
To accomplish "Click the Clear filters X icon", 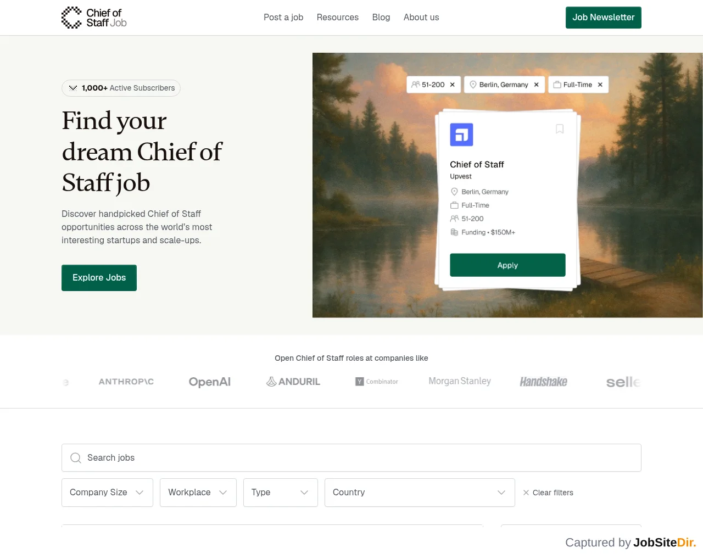I will point(526,493).
